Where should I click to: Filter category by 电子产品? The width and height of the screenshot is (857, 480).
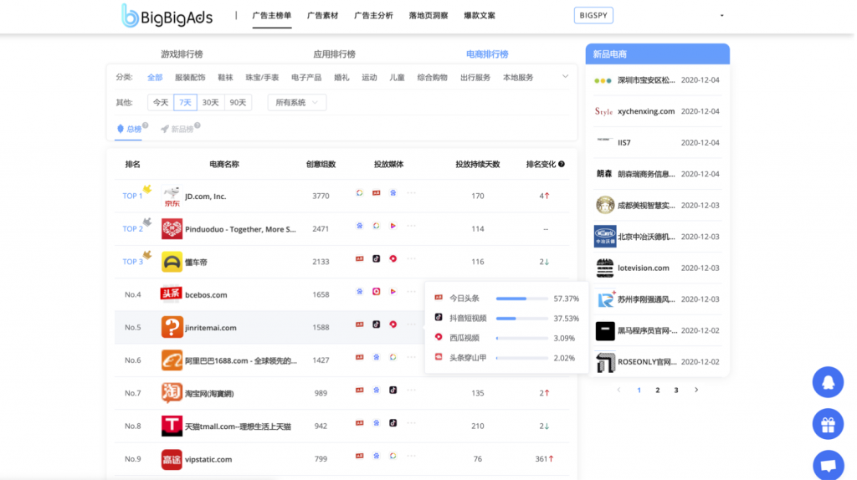click(306, 78)
